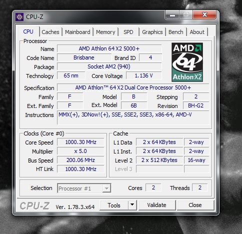The width and height of the screenshot is (242, 234).
Task: Minimize the CPU-Z window
Action: [172, 15]
